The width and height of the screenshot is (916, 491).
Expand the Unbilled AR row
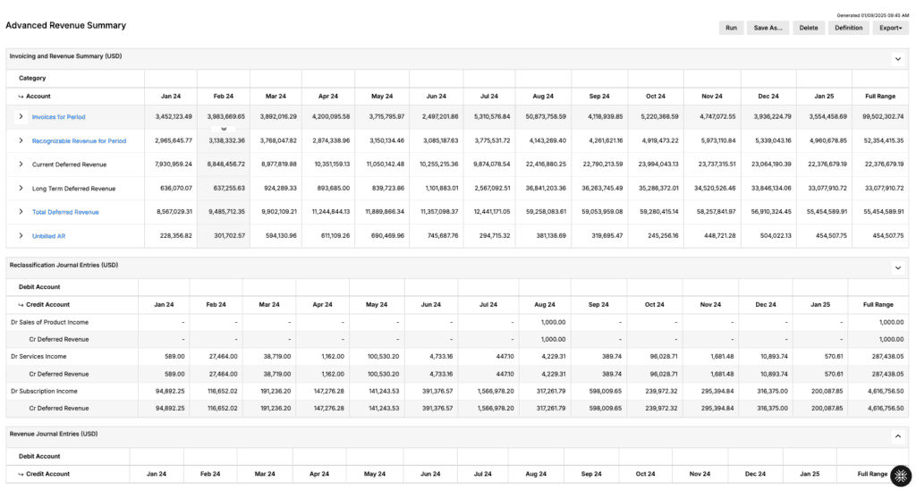(21, 236)
